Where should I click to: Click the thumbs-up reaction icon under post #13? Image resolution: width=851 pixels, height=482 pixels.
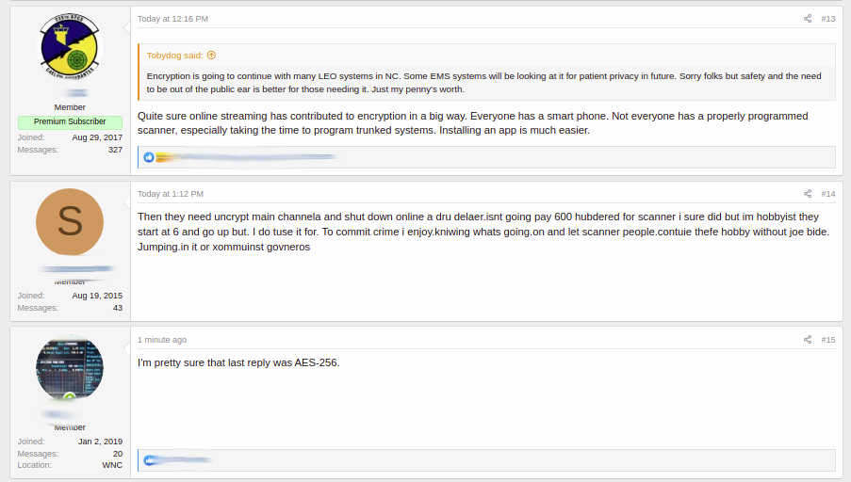click(x=149, y=157)
